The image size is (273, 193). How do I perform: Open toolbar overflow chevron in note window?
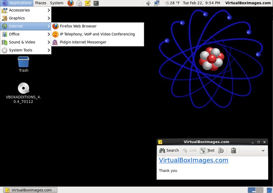point(263,150)
